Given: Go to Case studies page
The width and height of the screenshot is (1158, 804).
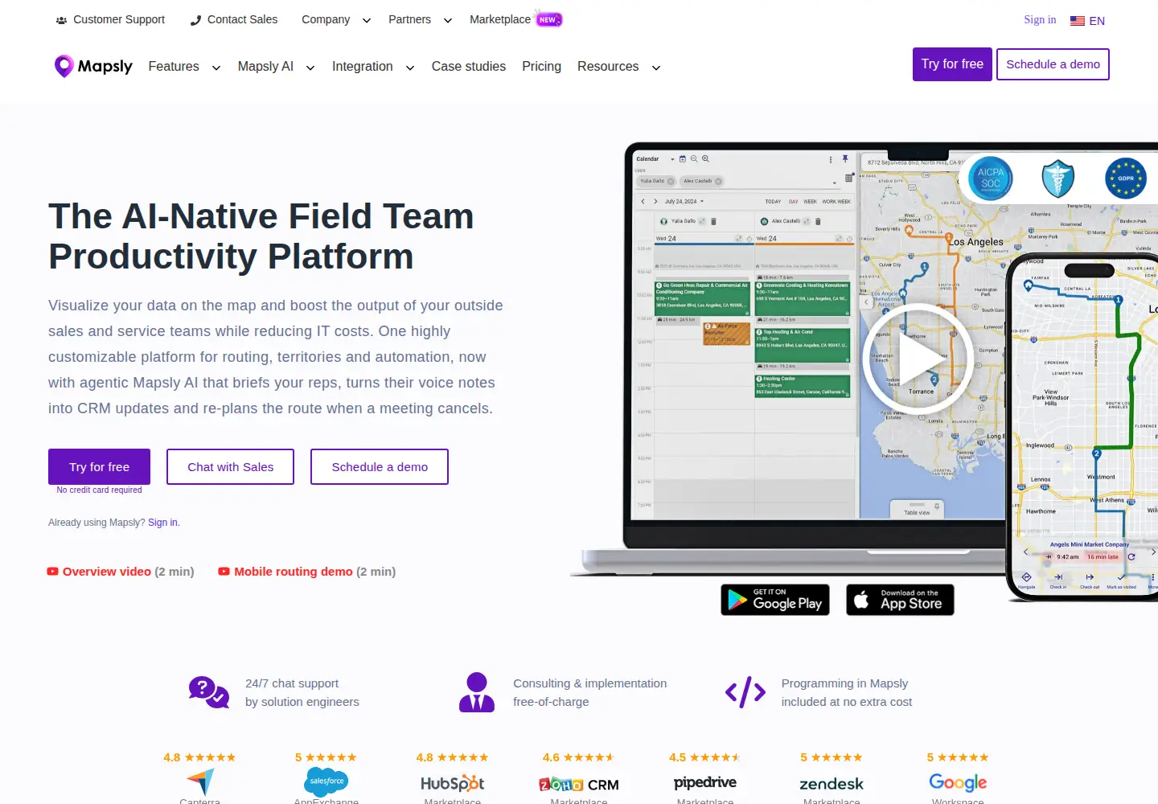Looking at the screenshot, I should tap(469, 66).
